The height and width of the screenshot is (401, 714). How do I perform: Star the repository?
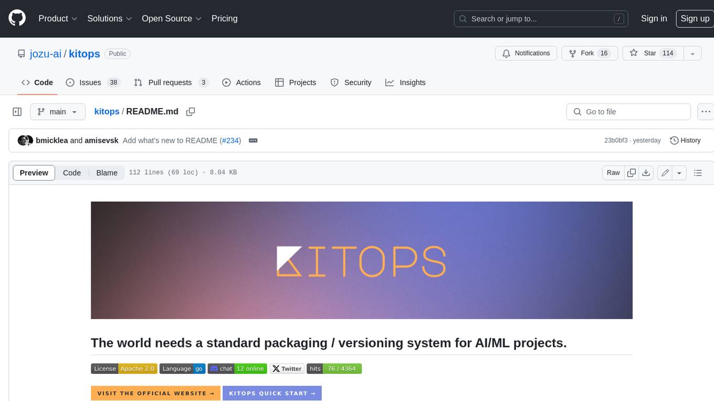pyautogui.click(x=653, y=53)
